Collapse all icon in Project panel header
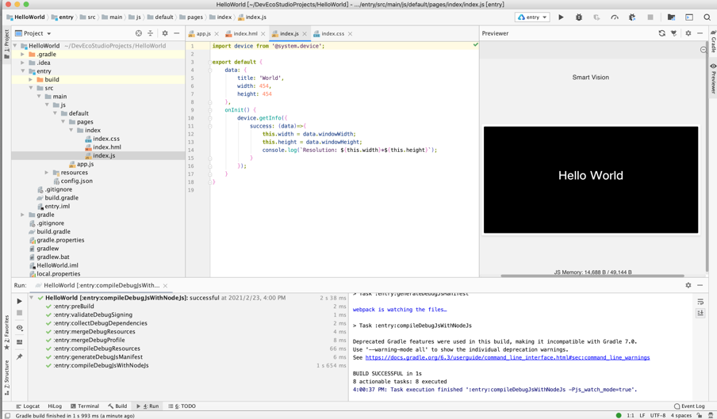Image resolution: width=717 pixels, height=419 pixels. pyautogui.click(x=150, y=33)
